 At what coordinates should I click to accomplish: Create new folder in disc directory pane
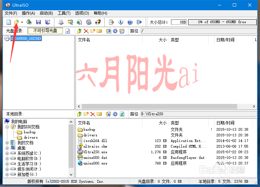[93, 31]
